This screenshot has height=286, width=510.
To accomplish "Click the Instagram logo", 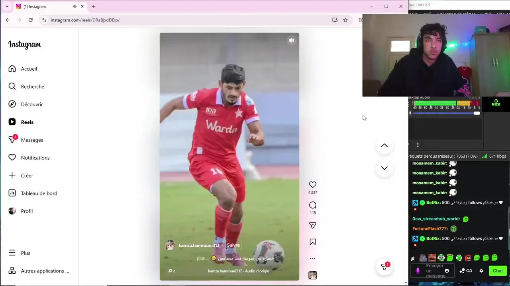I will pyautogui.click(x=25, y=44).
